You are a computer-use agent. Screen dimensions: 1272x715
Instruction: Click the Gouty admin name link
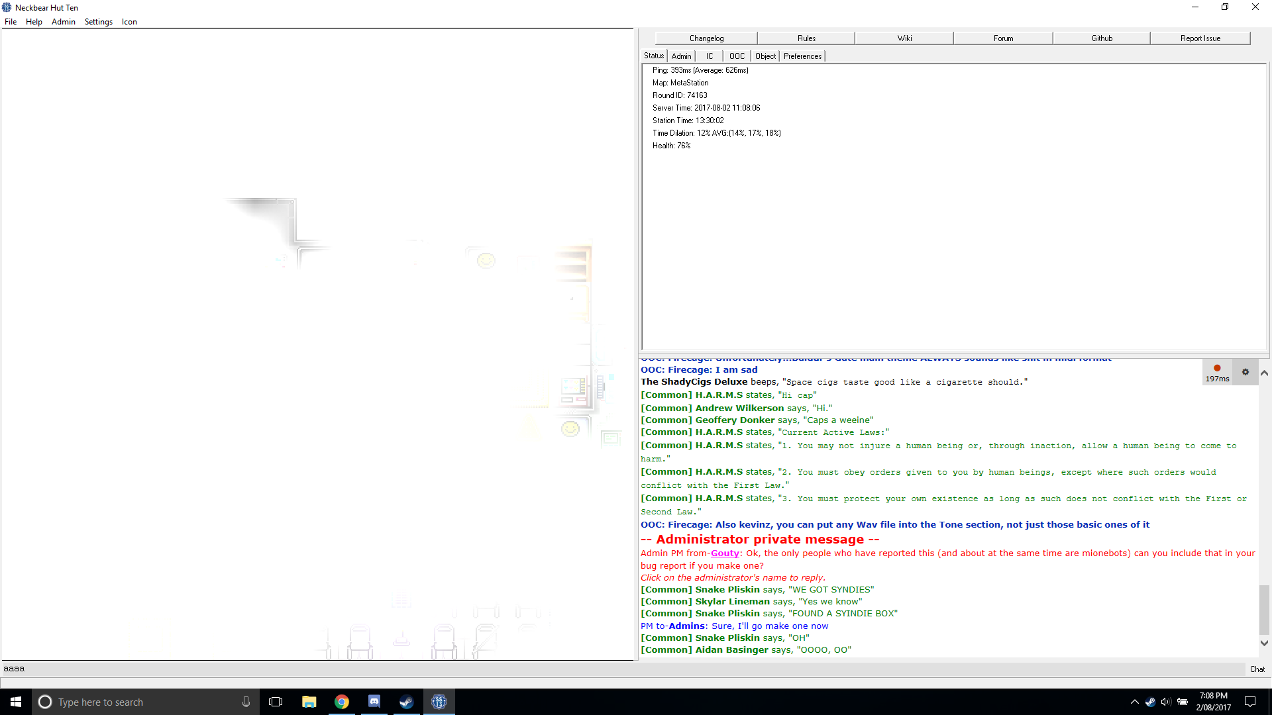[725, 553]
